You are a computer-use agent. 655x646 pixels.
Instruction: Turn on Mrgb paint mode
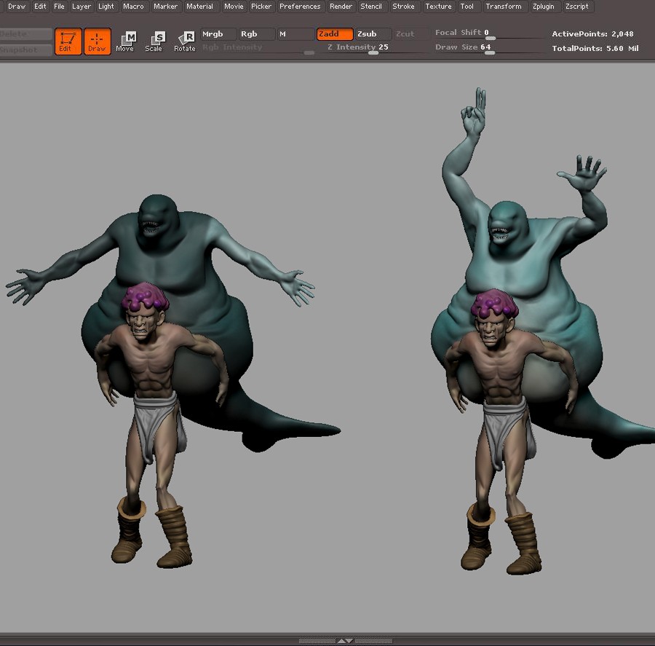coord(218,34)
